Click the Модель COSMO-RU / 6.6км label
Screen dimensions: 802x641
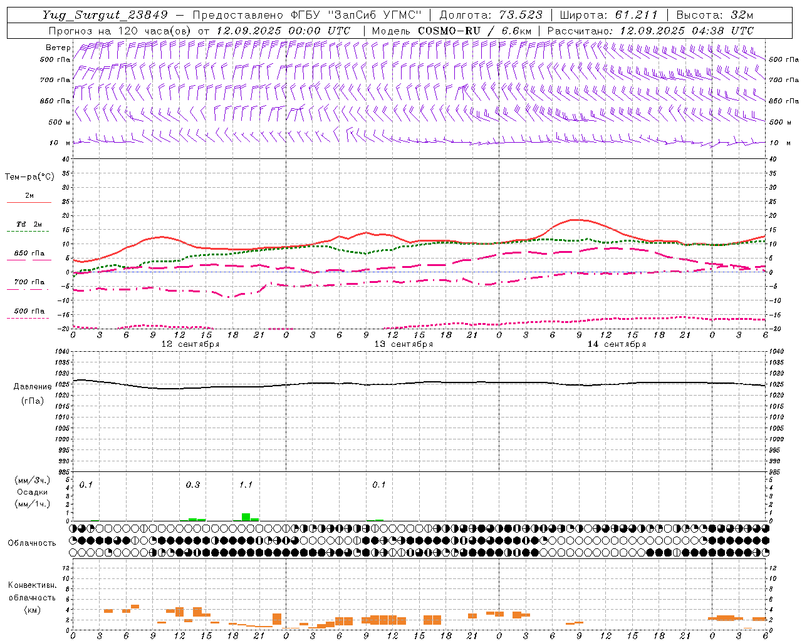451,31
